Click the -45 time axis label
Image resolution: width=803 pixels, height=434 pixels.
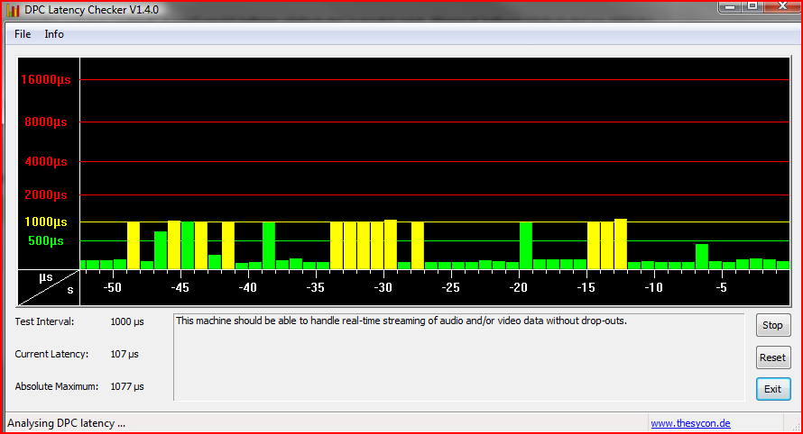tap(180, 288)
